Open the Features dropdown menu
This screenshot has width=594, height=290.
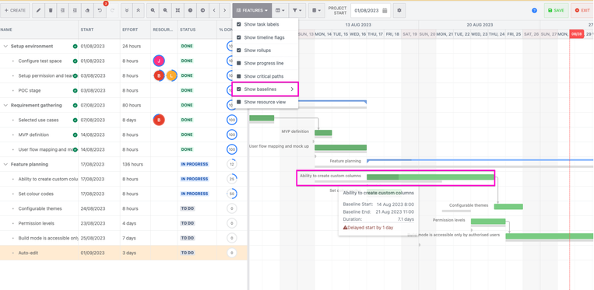point(252,11)
